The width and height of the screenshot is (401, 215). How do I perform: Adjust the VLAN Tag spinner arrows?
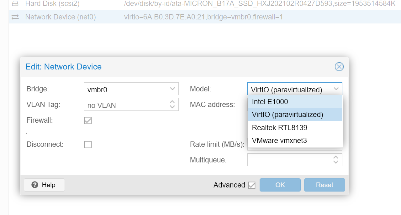tap(172, 104)
